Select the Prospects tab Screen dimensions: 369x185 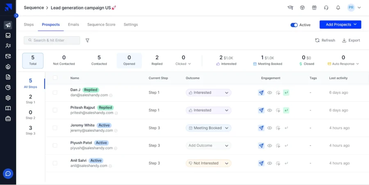coord(51,25)
